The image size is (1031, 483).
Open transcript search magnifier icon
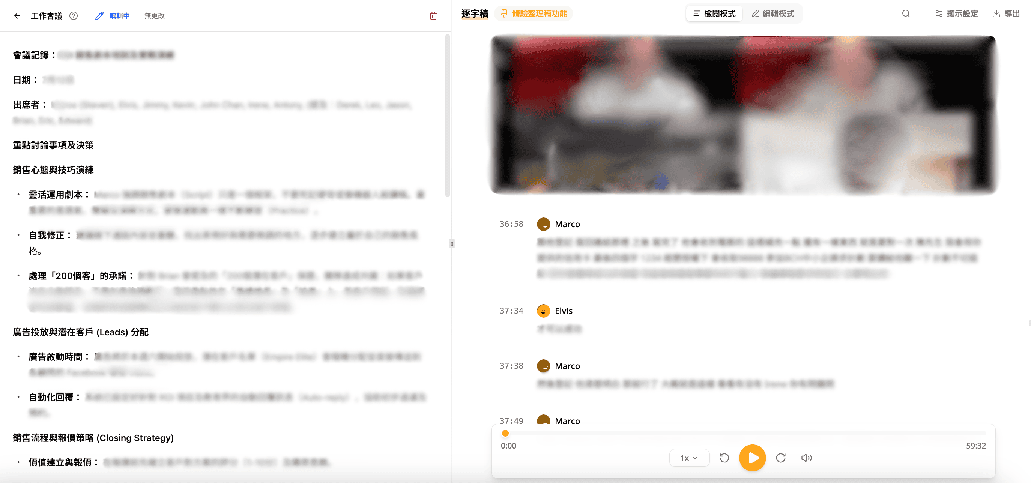point(906,13)
